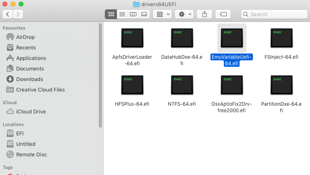Zoom the window with the green button
The width and height of the screenshot is (310, 175).
21,4
